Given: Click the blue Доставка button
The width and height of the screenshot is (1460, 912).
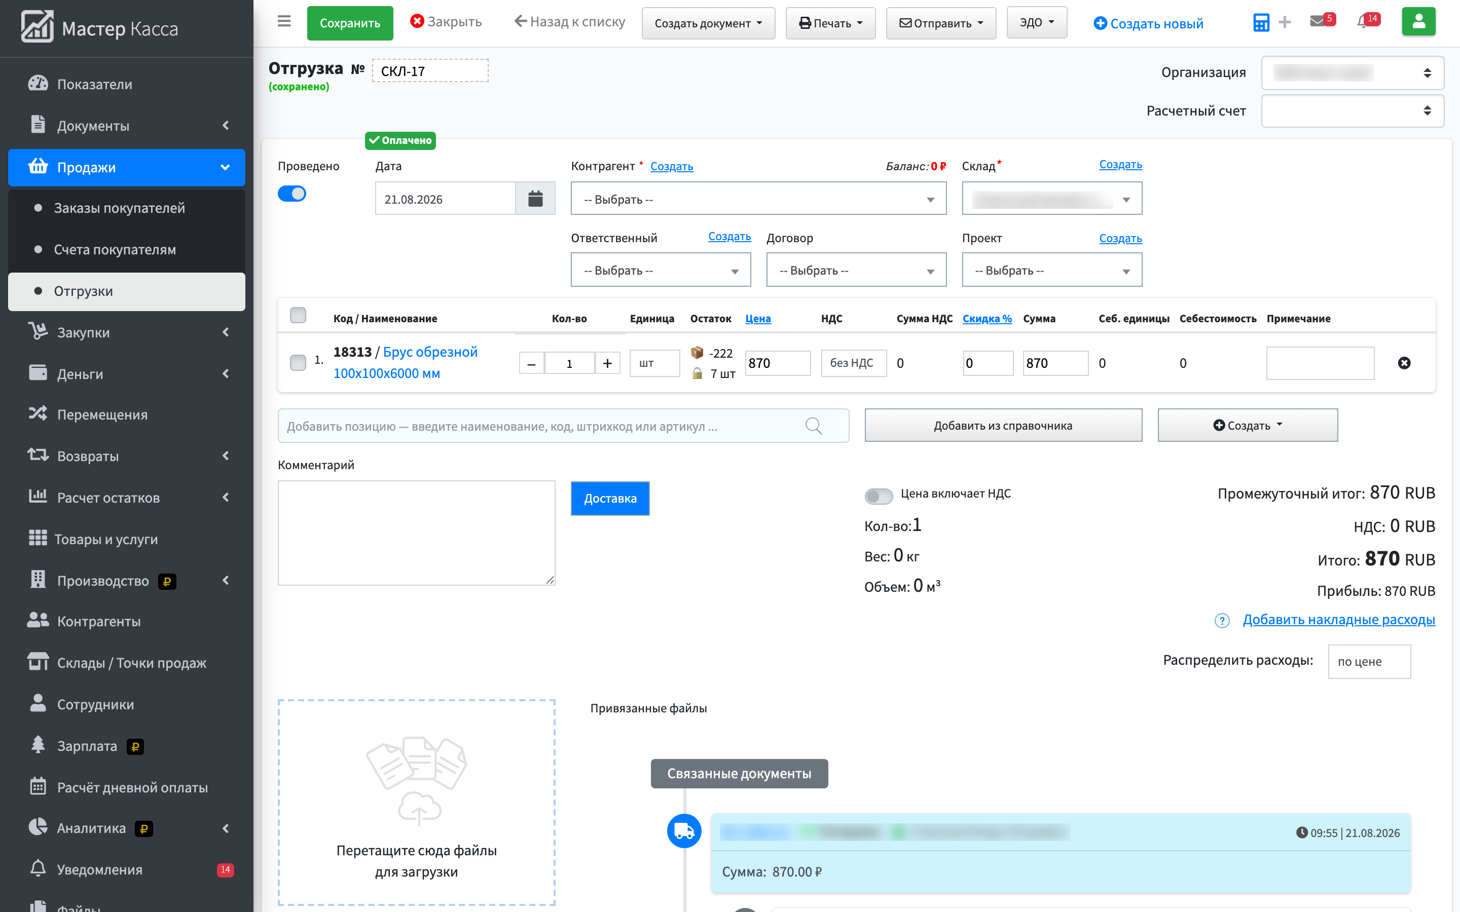Looking at the screenshot, I should (x=610, y=498).
